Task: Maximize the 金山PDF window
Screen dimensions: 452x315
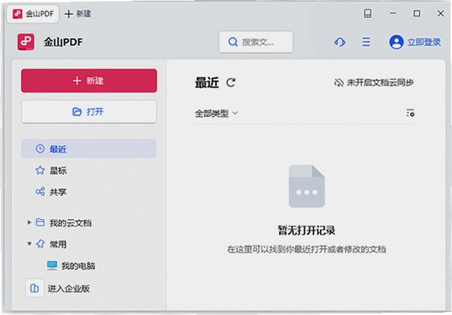Action: point(417,13)
